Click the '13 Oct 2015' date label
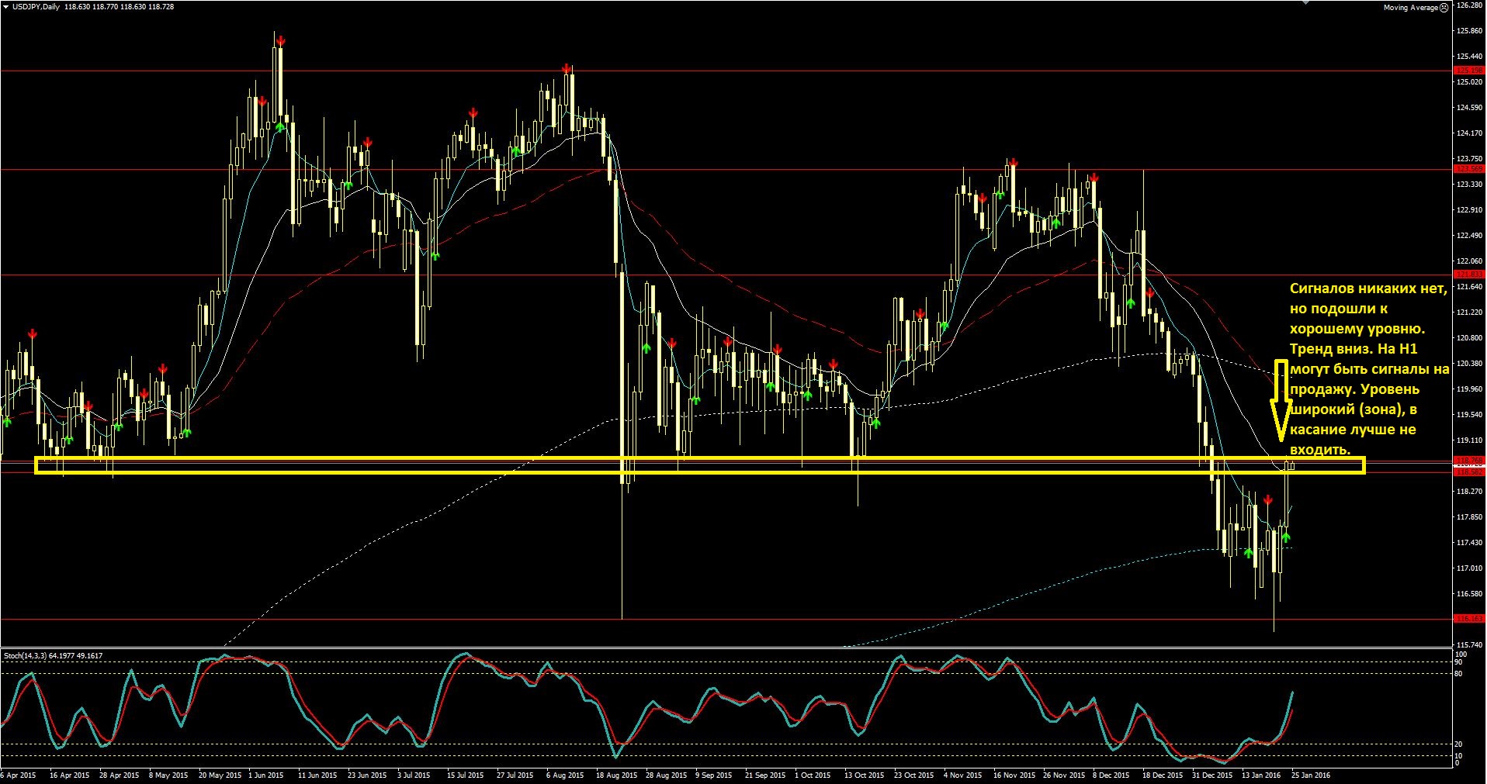Image resolution: width=1487 pixels, height=784 pixels. [864, 775]
